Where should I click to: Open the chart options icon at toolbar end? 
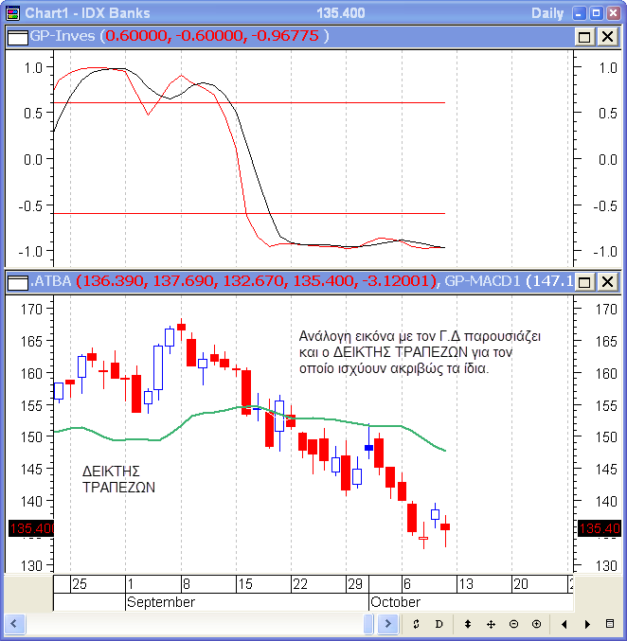(611, 624)
